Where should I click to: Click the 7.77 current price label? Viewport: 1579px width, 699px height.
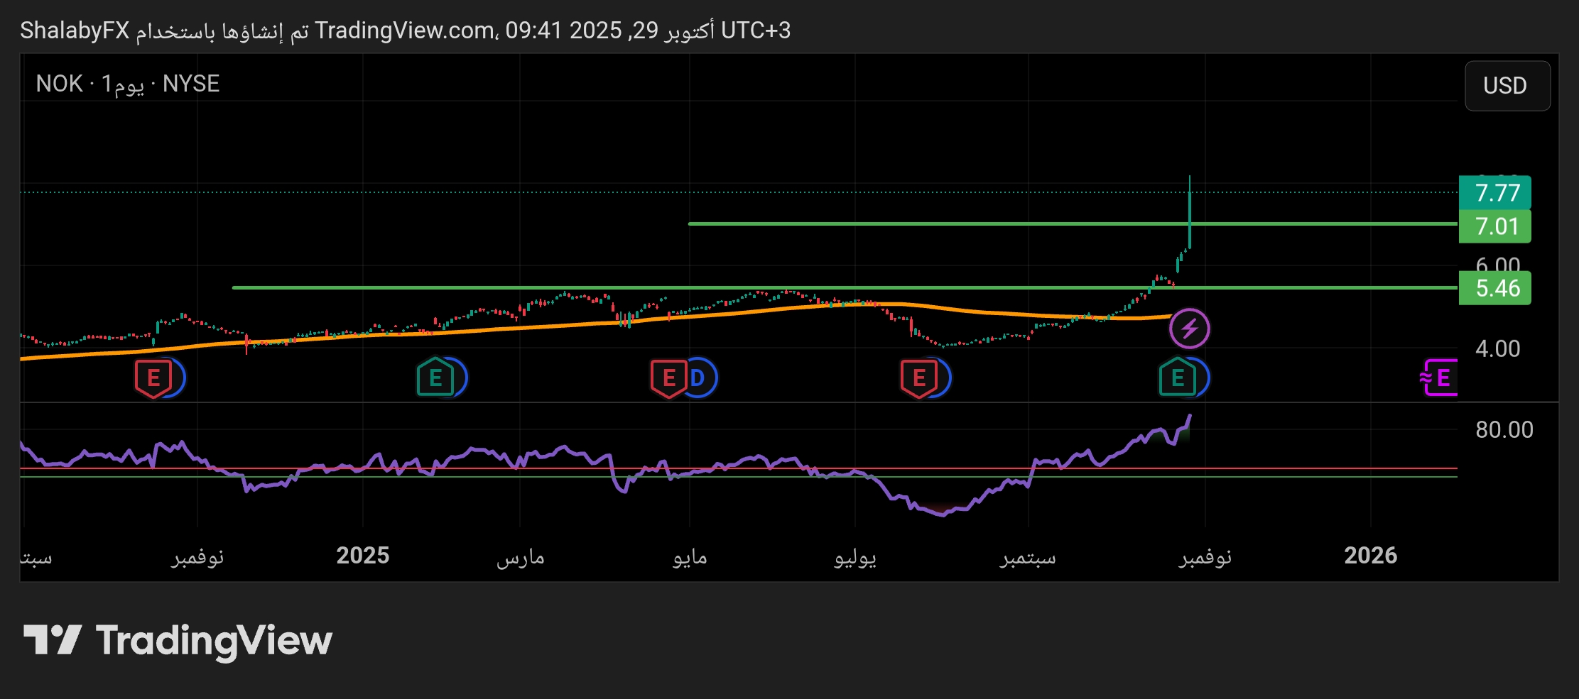tap(1494, 192)
